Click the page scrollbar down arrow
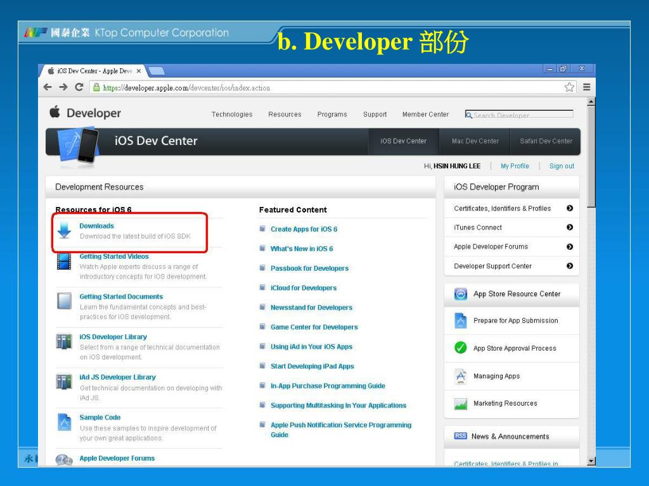 (x=591, y=461)
